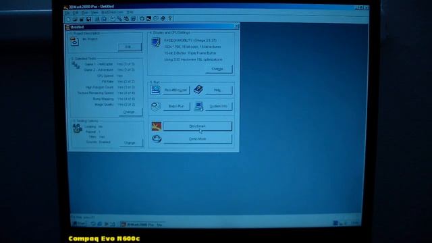
Task: Click the 'Image Quality' test label
Action: (104, 105)
